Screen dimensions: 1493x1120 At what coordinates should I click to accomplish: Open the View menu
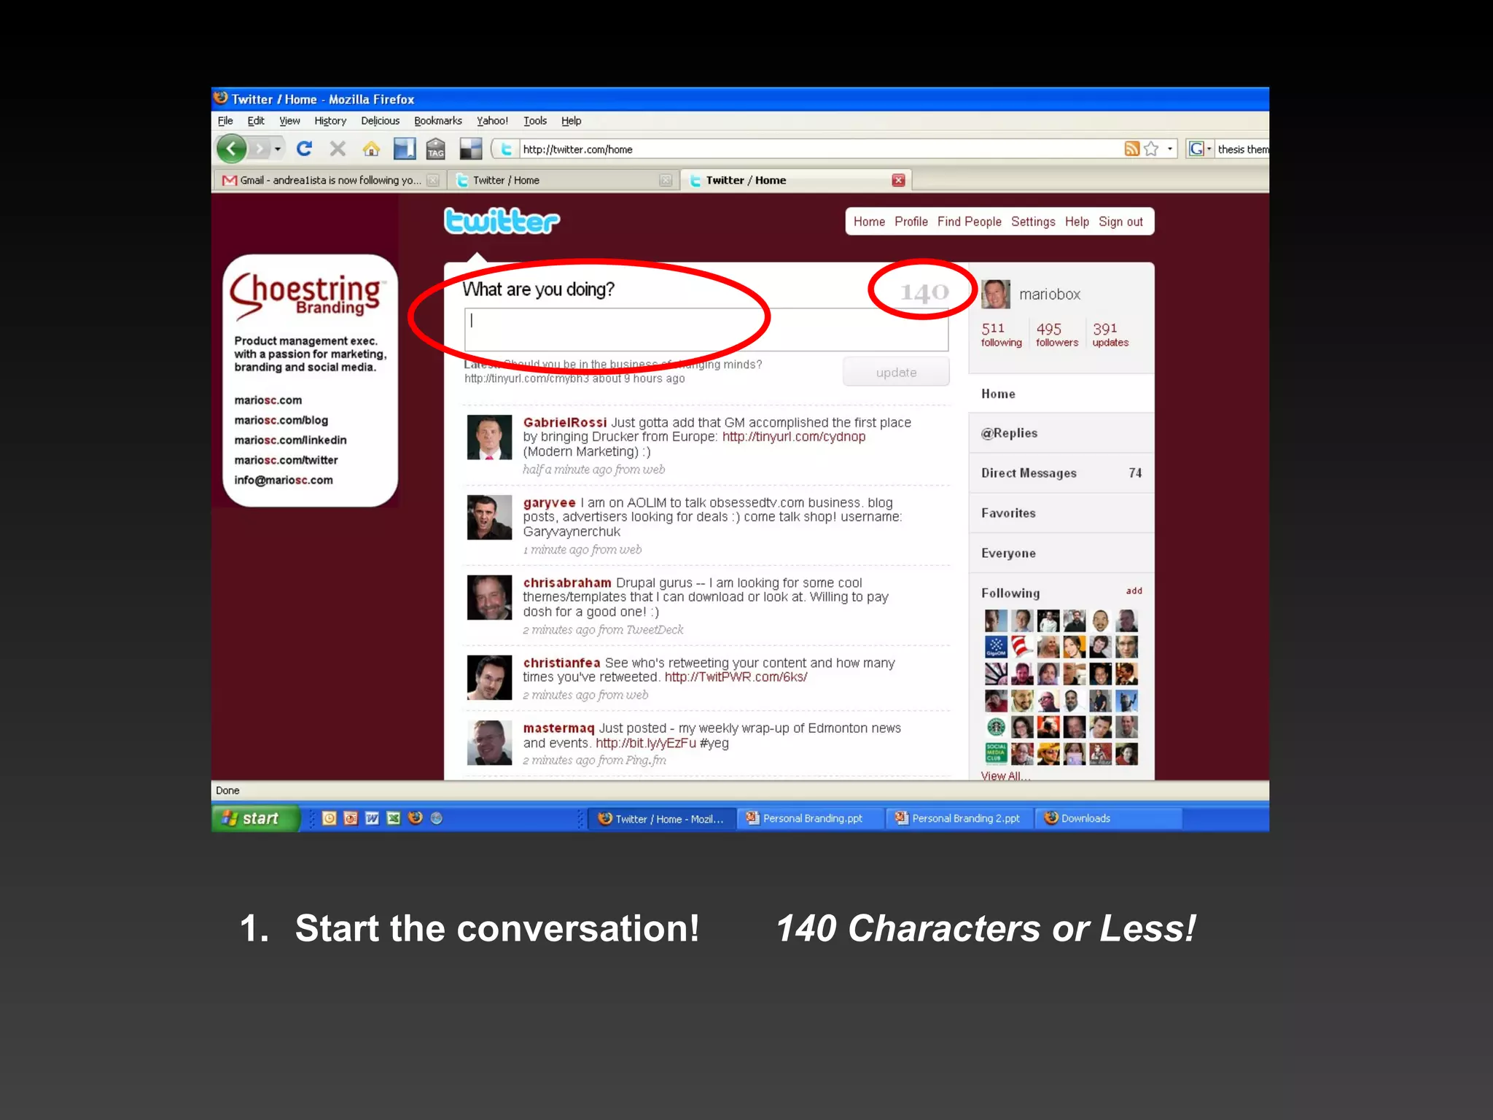[289, 121]
